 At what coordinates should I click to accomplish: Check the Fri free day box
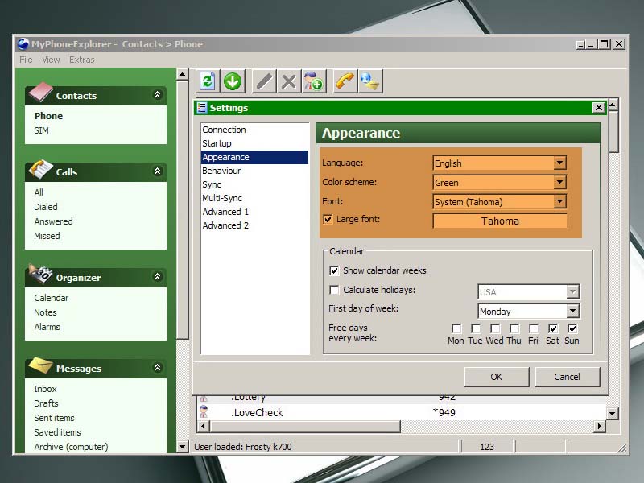pos(534,328)
